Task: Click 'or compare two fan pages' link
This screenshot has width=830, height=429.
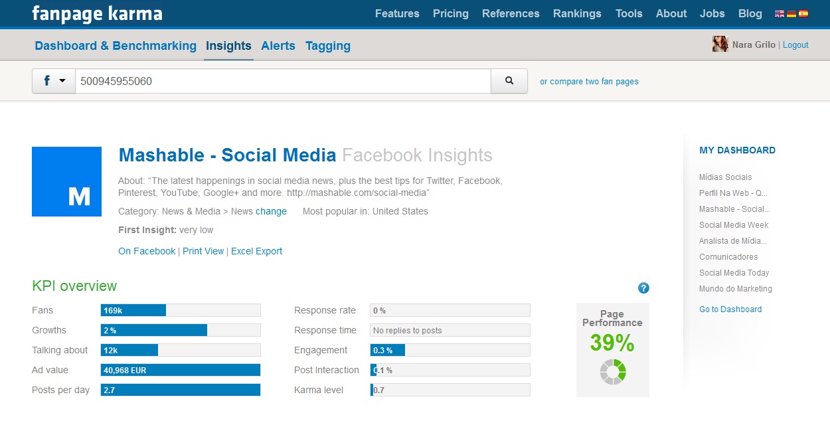Action: point(589,82)
